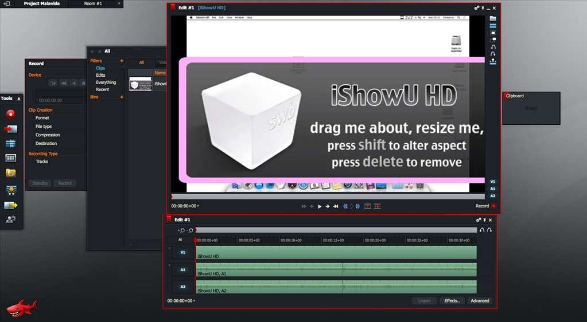Image resolution: width=587 pixels, height=322 pixels.
Task: Select the Edits filter
Action: (x=100, y=75)
